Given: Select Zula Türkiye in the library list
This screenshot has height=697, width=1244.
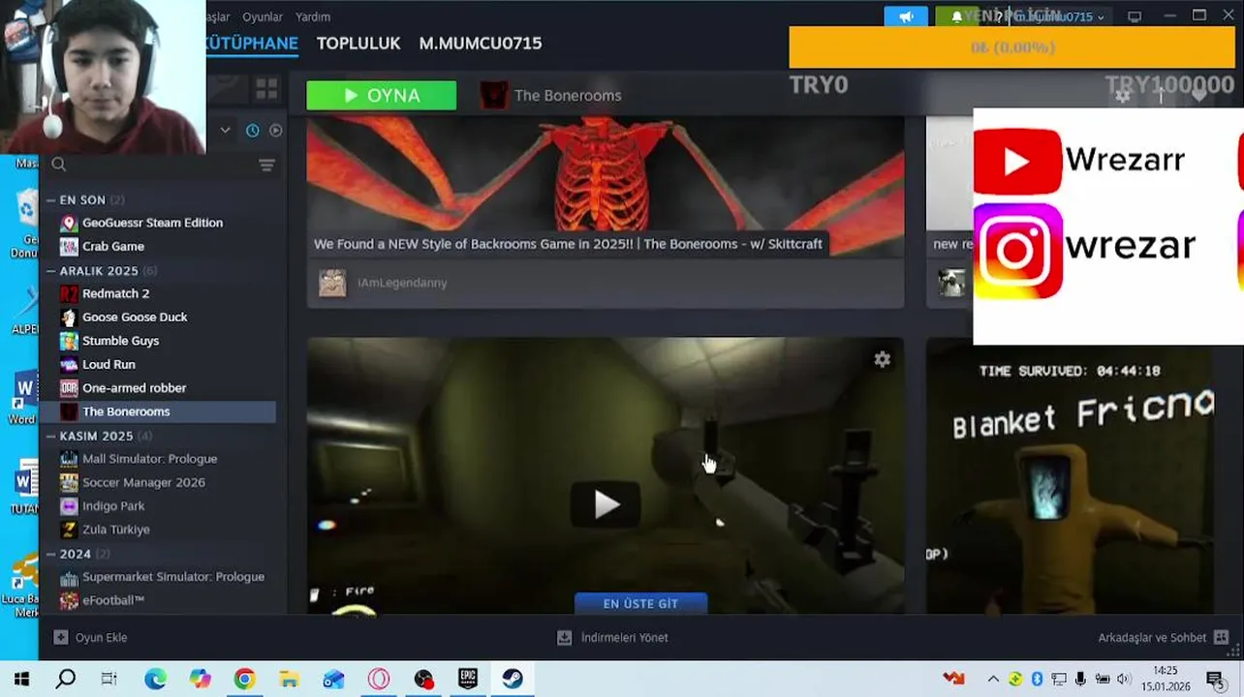Looking at the screenshot, I should [x=115, y=530].
